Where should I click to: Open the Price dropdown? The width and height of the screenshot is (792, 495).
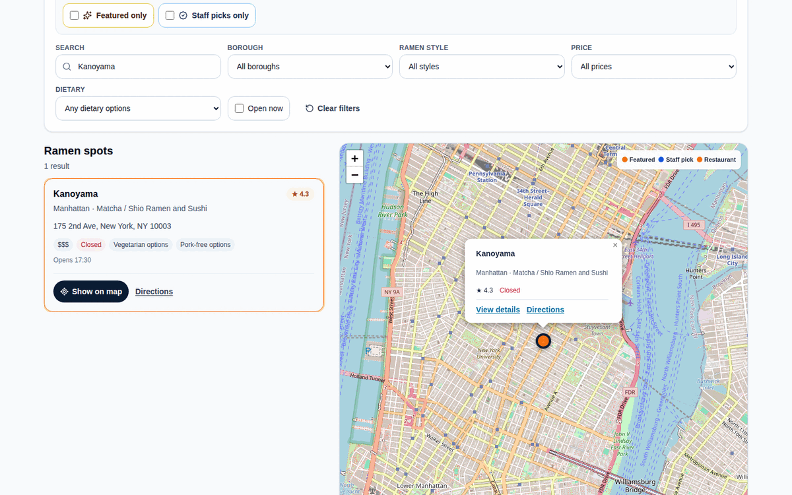click(x=653, y=67)
